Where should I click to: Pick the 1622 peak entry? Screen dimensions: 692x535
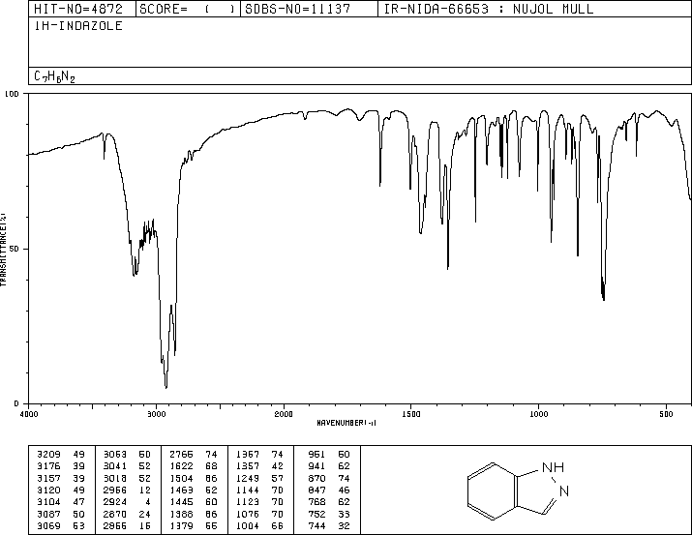click(181, 466)
